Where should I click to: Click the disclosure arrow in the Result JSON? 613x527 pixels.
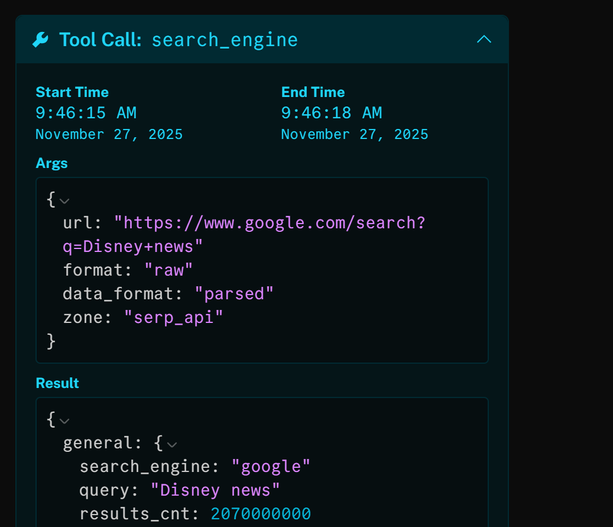(64, 421)
